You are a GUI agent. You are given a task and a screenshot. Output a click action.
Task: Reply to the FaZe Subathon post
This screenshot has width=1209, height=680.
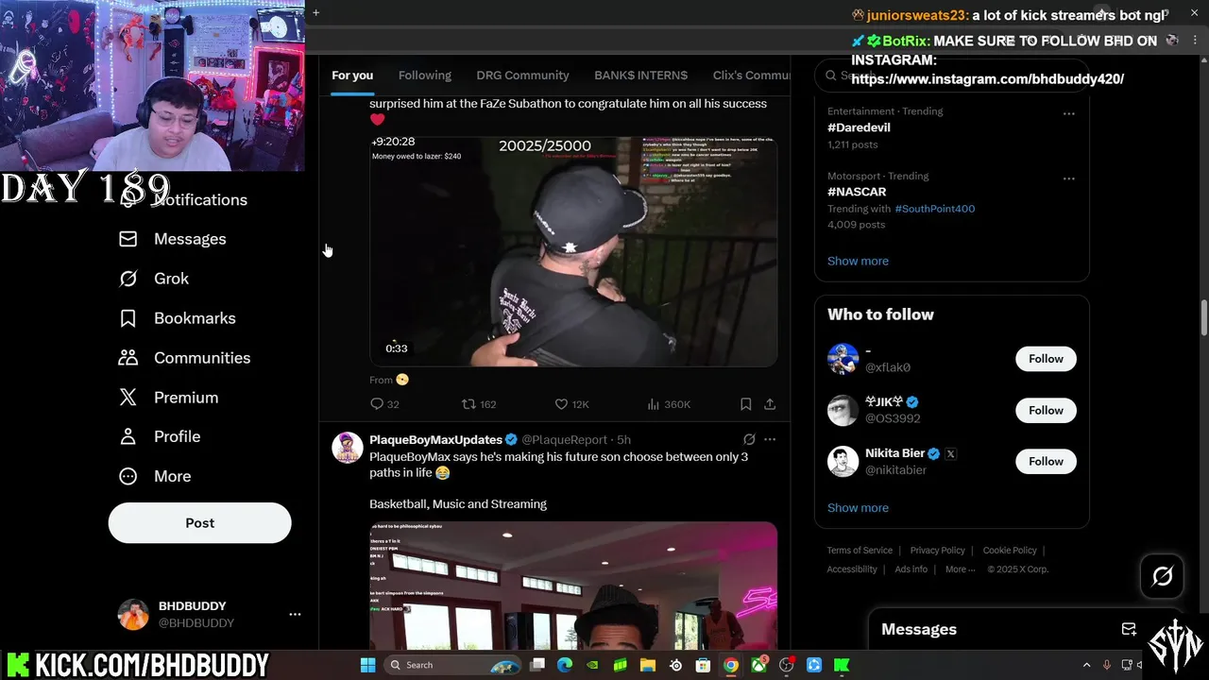(x=384, y=404)
